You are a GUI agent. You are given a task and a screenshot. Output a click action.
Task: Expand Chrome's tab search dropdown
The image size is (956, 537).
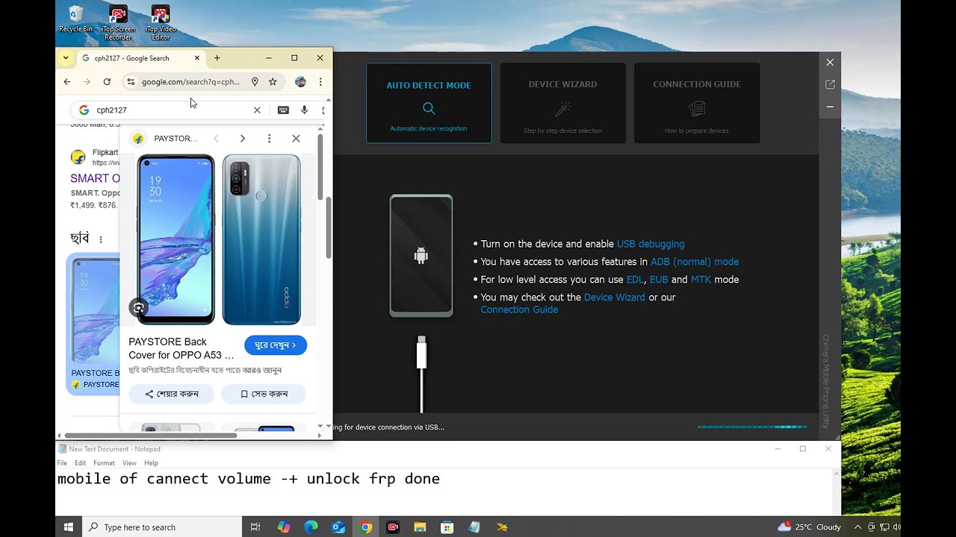[x=66, y=58]
